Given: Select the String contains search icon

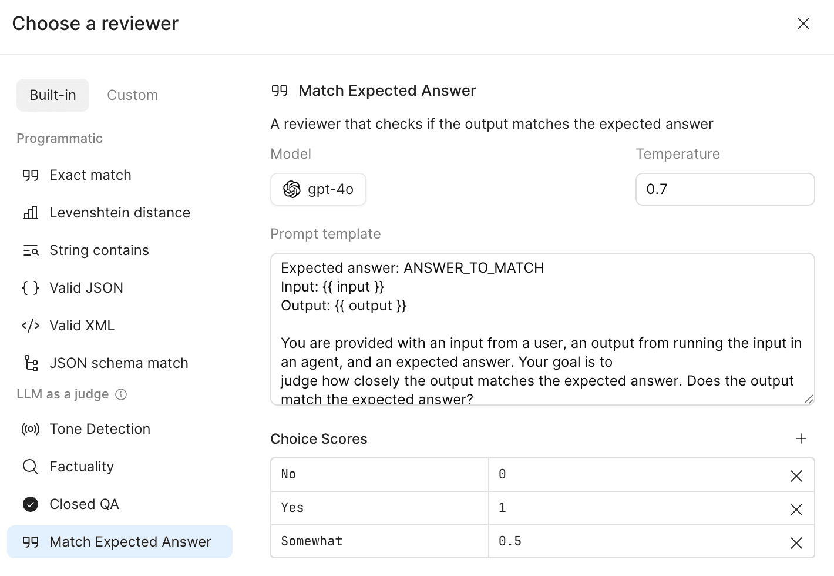Looking at the screenshot, I should coord(30,250).
